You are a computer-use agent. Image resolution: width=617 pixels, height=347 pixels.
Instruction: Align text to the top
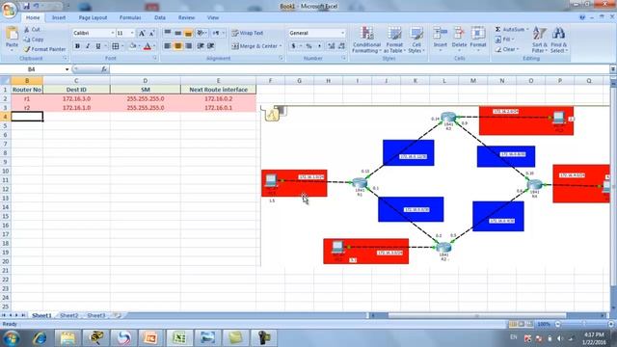point(167,33)
